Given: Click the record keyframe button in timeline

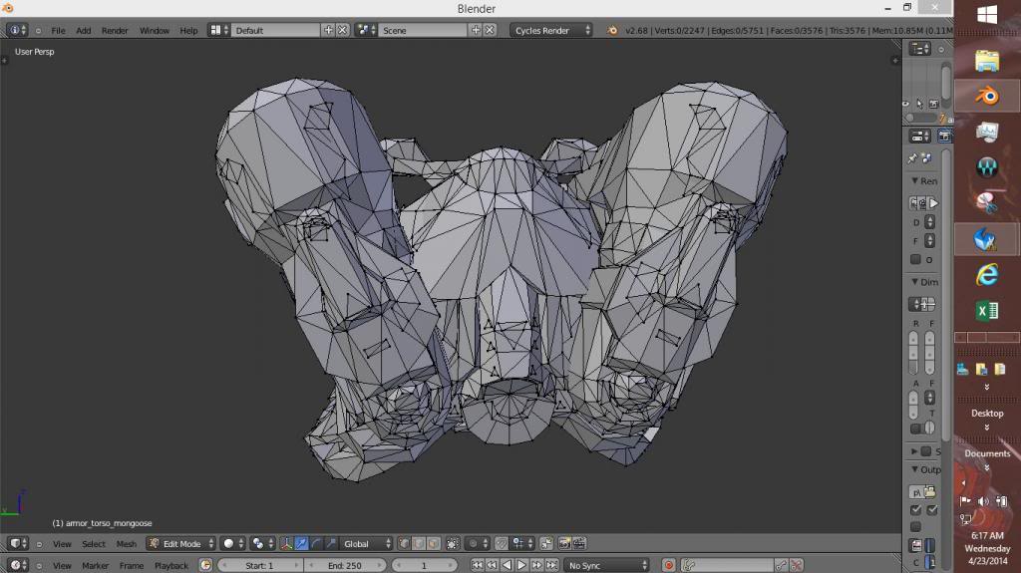Looking at the screenshot, I should 669,565.
